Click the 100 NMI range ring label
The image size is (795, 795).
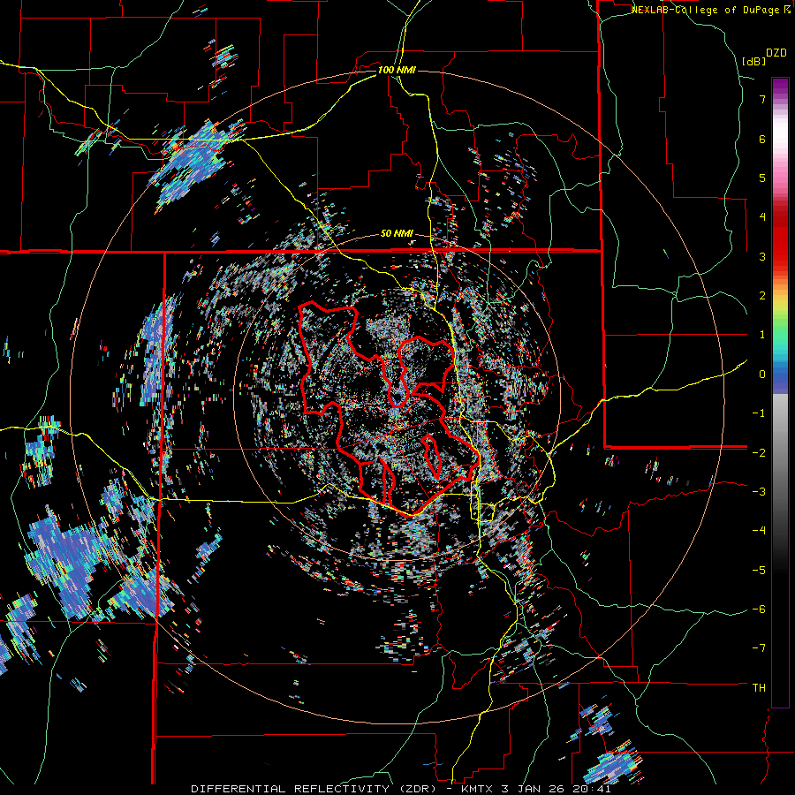coord(397,70)
